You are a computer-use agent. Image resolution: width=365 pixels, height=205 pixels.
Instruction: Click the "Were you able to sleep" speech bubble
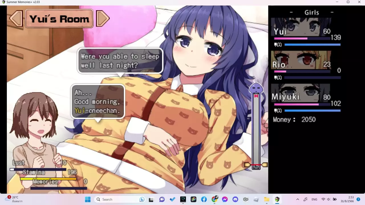tap(120, 61)
